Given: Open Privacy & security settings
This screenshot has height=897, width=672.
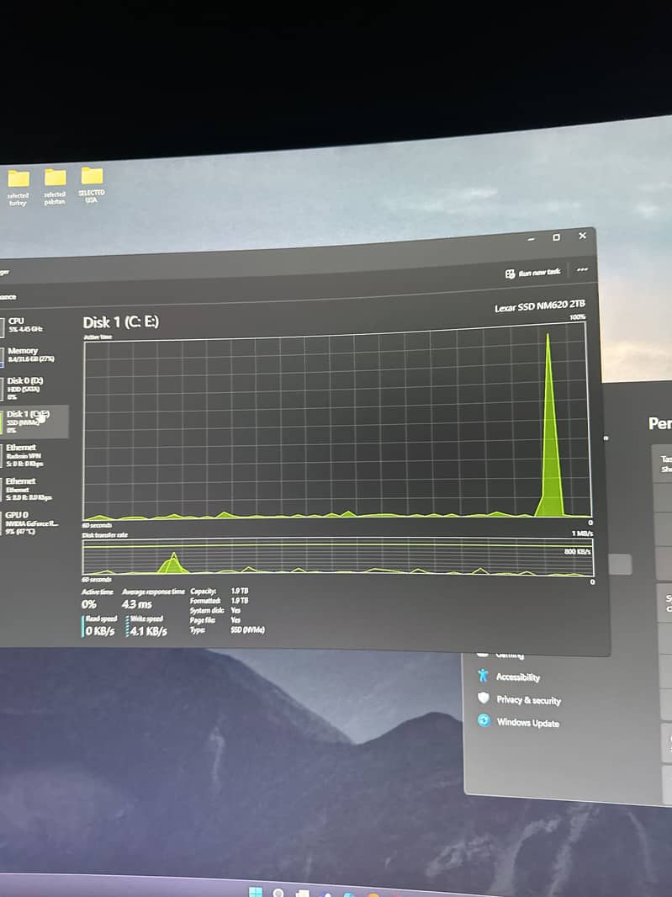Looking at the screenshot, I should pos(527,699).
